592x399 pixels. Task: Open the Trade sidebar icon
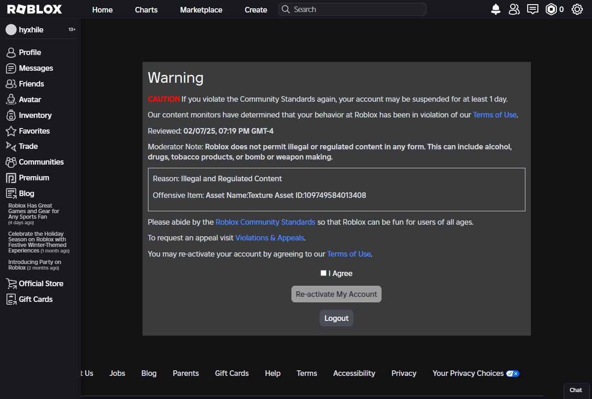tap(11, 147)
